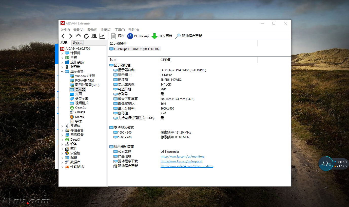
Task: Click the BIOS 更新 green arrow button
Action: (162, 36)
